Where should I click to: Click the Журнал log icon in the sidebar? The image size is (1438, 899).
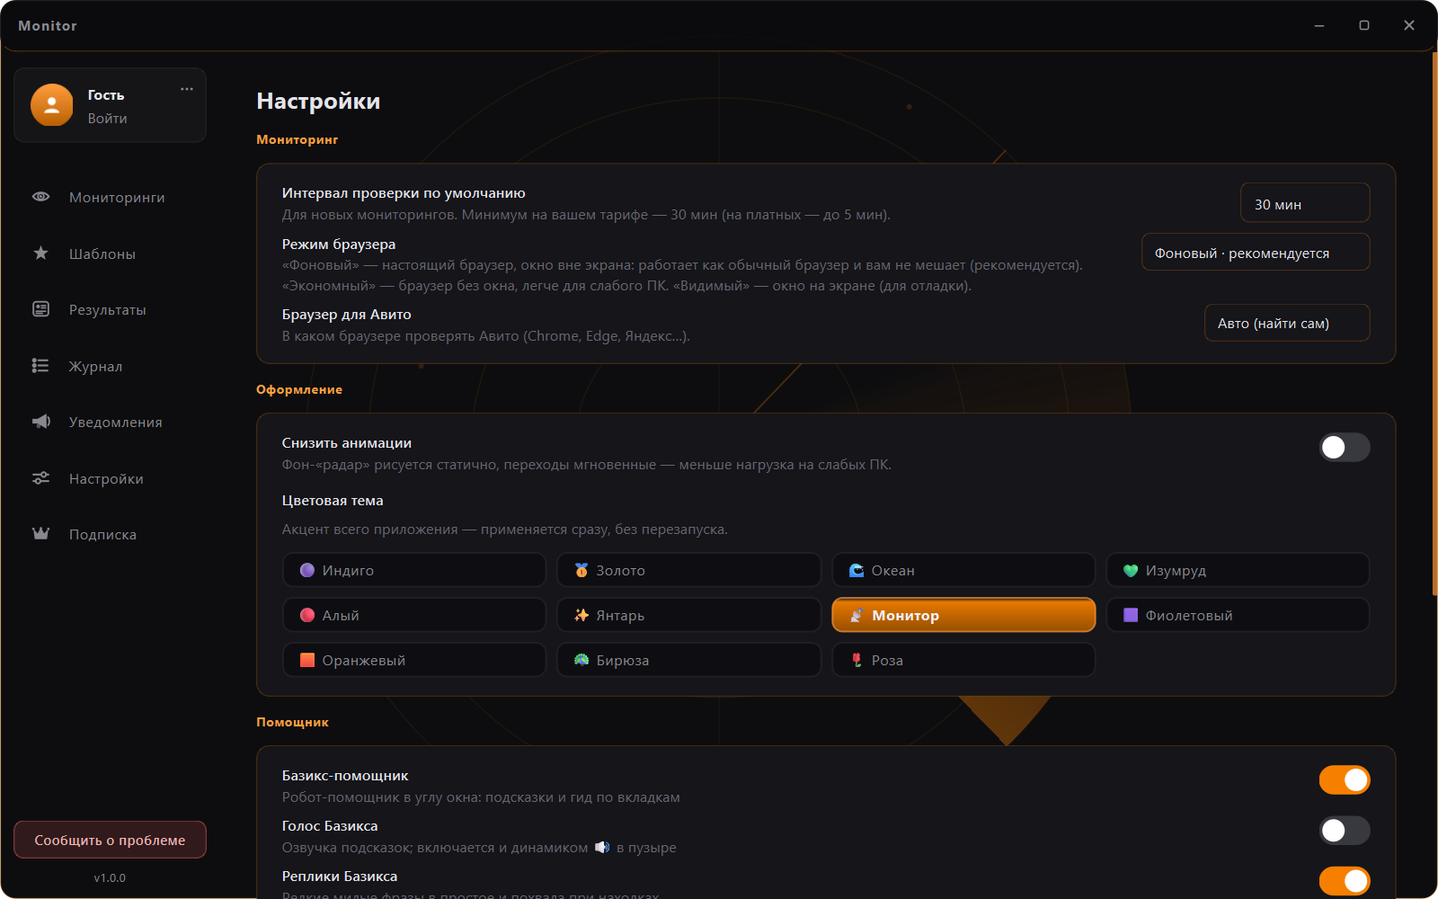coord(40,366)
